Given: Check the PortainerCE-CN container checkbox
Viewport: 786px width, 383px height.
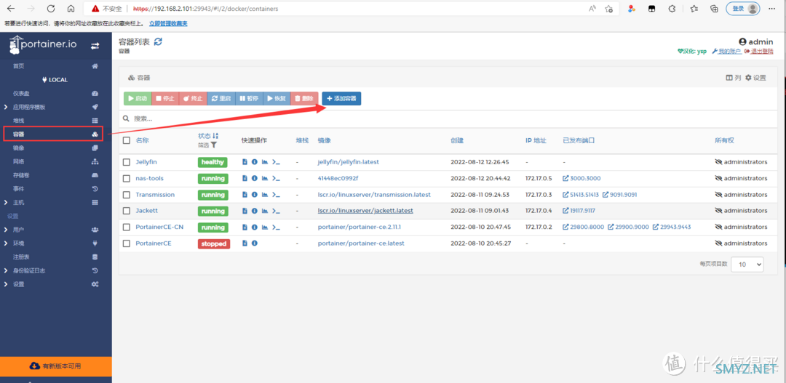Looking at the screenshot, I should tap(127, 227).
